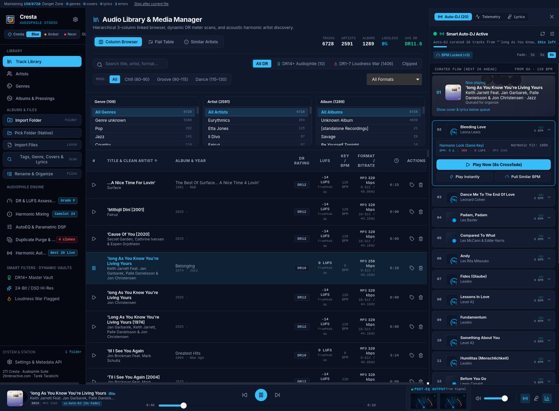Delete the track '...A Nice Time For Lovin''
The image size is (559, 411).
(x=421, y=185)
